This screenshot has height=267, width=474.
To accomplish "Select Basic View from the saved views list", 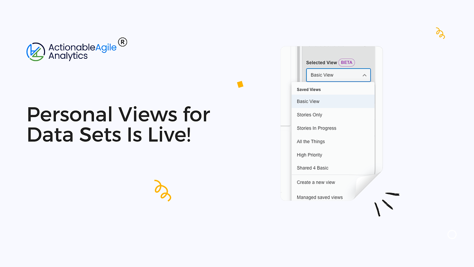I will [x=308, y=101].
